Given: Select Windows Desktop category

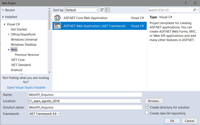Looking at the screenshot, I should (24, 45).
